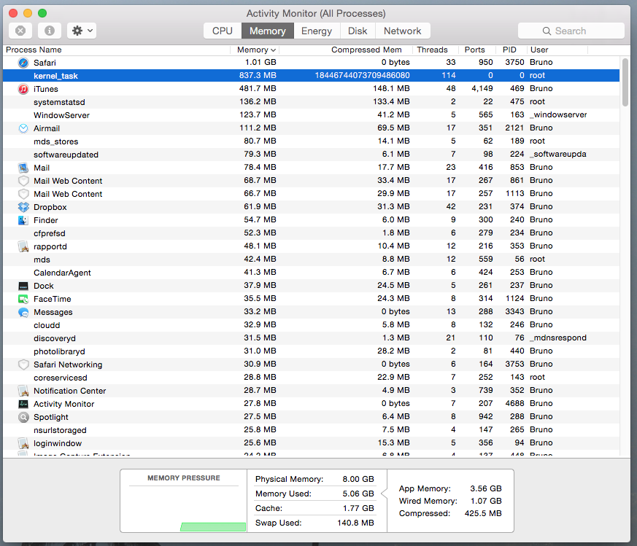The height and width of the screenshot is (546, 637).
Task: Click the Compressed 425.5 MB value
Action: (483, 513)
